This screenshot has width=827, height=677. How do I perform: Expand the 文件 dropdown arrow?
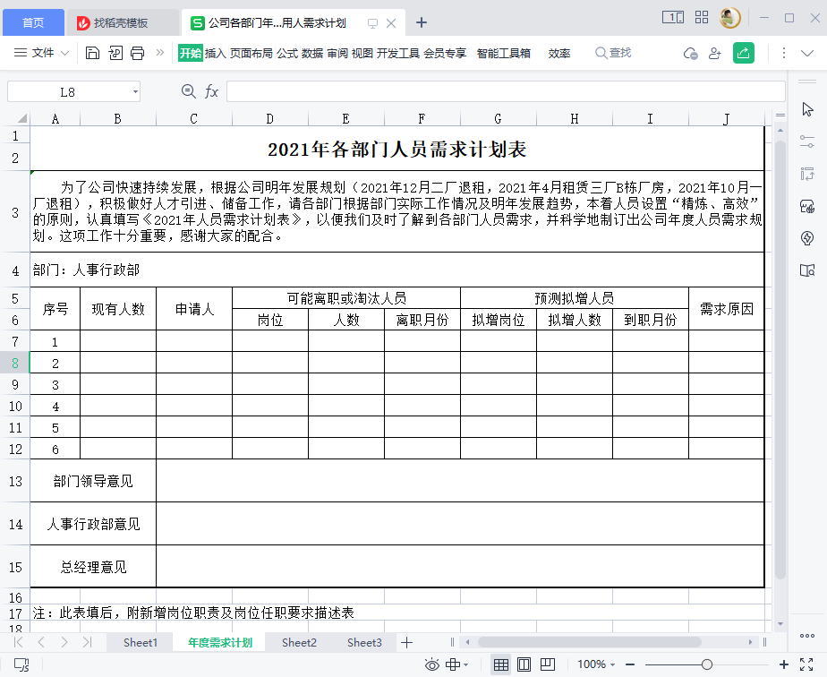[64, 53]
